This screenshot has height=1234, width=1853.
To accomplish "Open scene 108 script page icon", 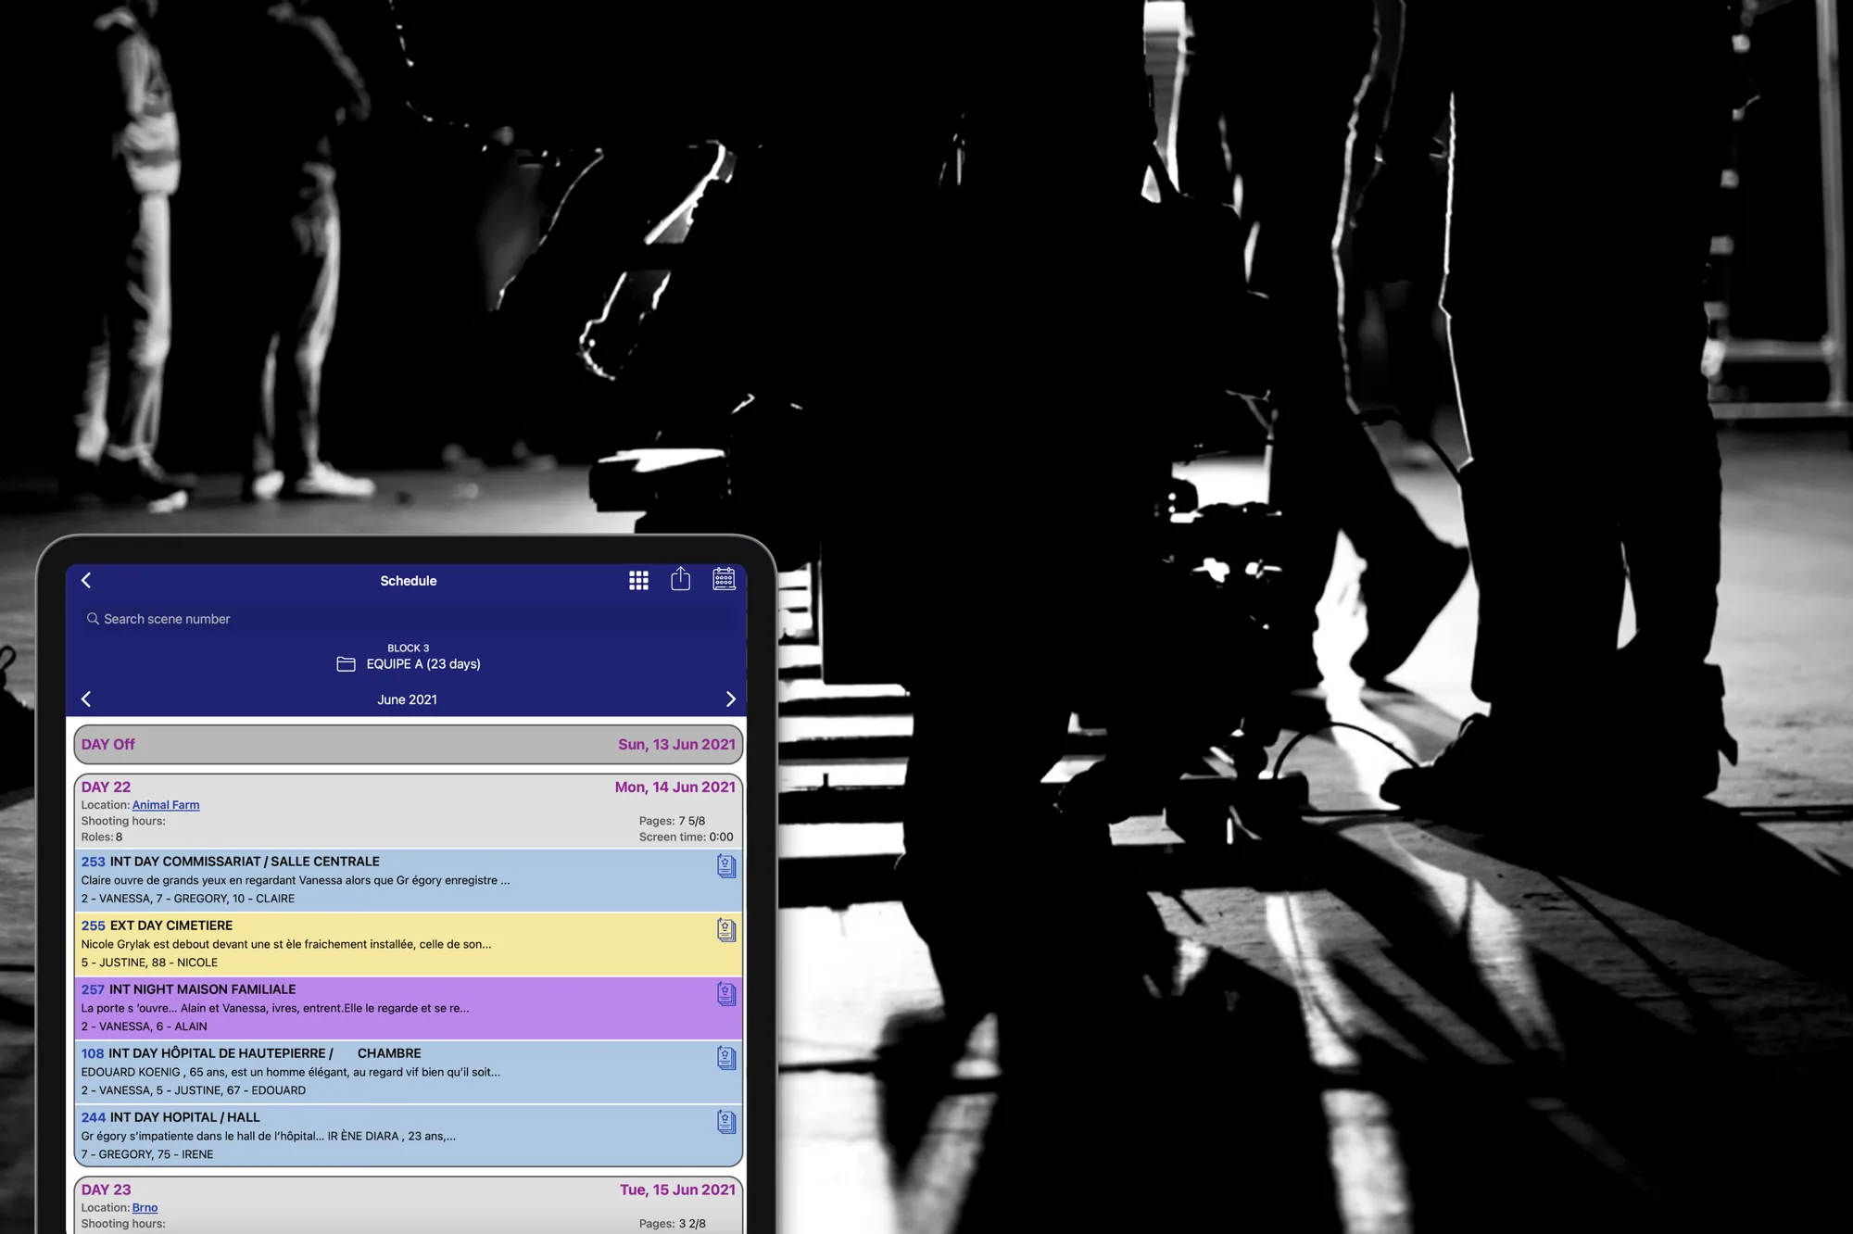I will tap(726, 1058).
